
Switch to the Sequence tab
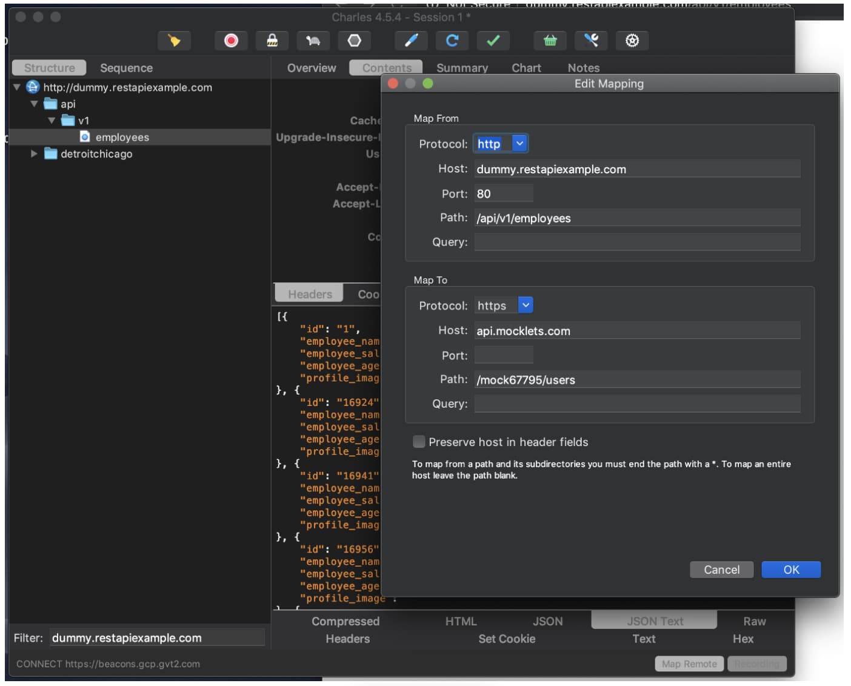tap(126, 68)
